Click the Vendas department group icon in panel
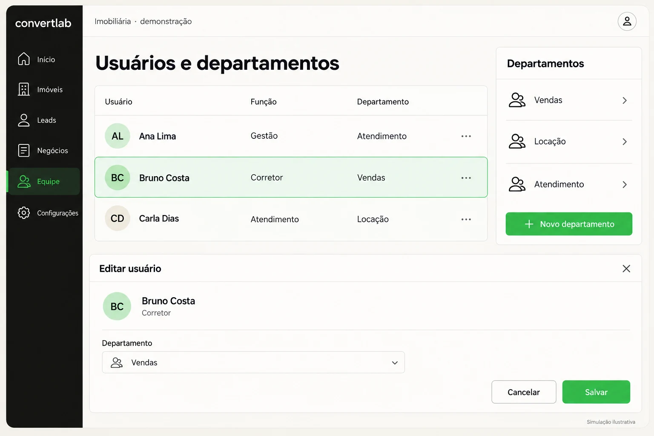 (x=517, y=100)
